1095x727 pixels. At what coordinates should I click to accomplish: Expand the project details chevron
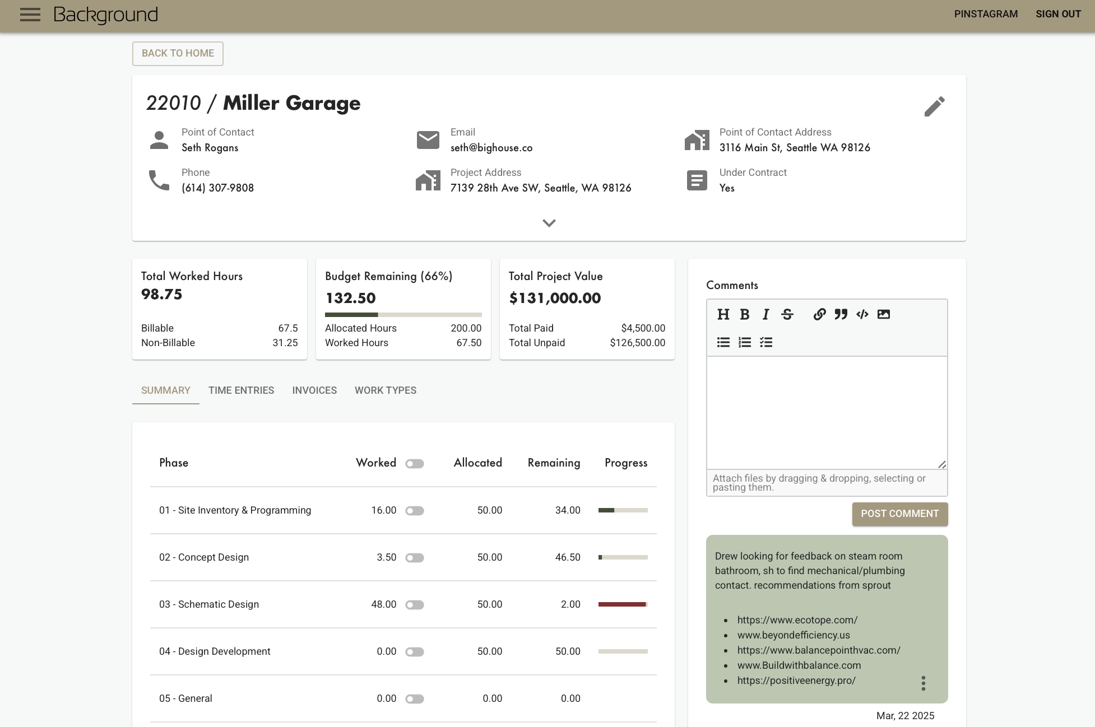549,223
